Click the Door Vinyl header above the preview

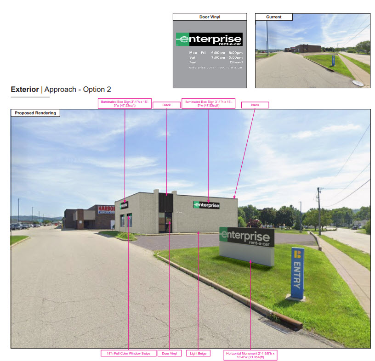[209, 17]
